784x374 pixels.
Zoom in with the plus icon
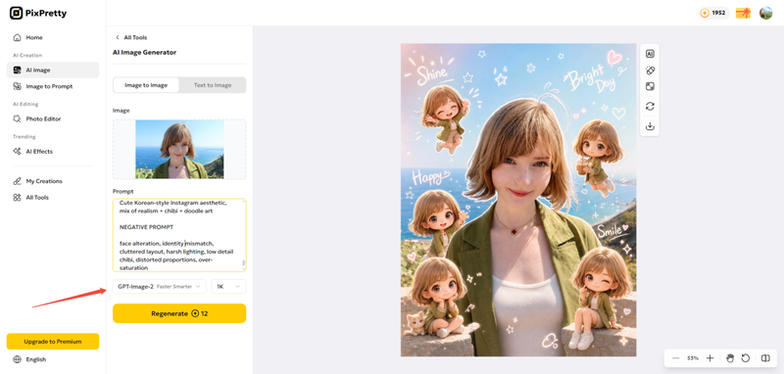(710, 358)
